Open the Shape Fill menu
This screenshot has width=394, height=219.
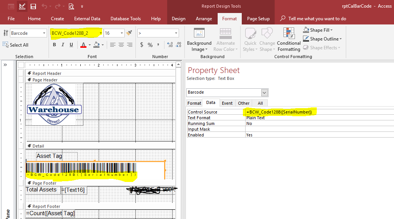tap(318, 30)
